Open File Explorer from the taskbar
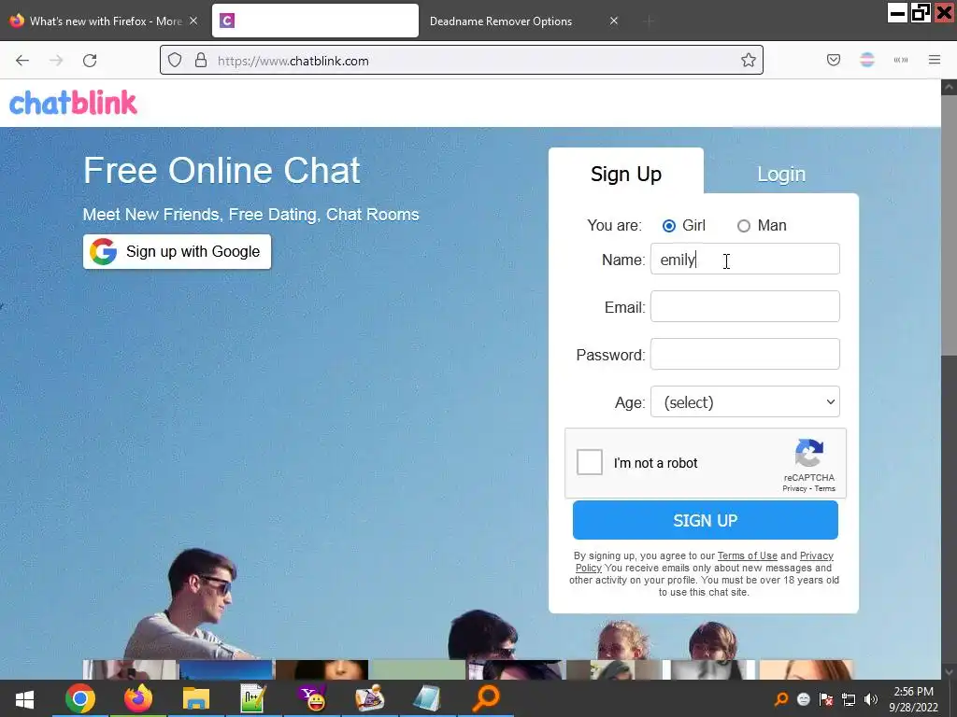 [196, 698]
